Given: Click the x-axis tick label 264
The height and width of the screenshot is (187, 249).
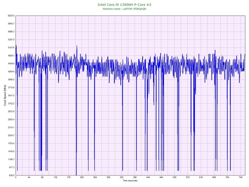Looking at the screenshot, I should [95, 177].
